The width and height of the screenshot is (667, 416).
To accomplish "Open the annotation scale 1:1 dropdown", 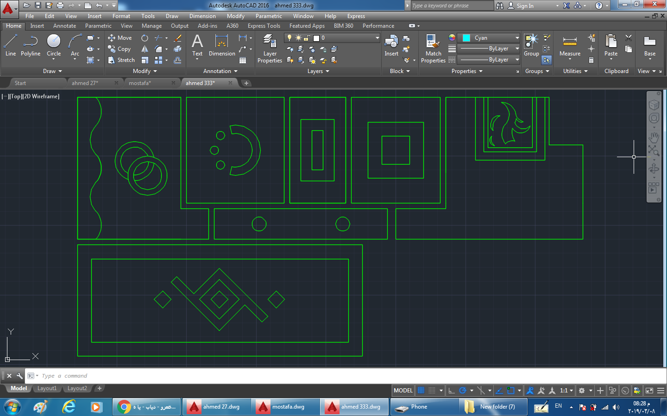I will point(566,391).
